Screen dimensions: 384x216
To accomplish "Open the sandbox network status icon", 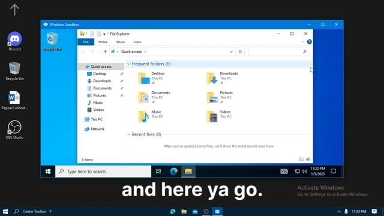I will (x=298, y=172).
